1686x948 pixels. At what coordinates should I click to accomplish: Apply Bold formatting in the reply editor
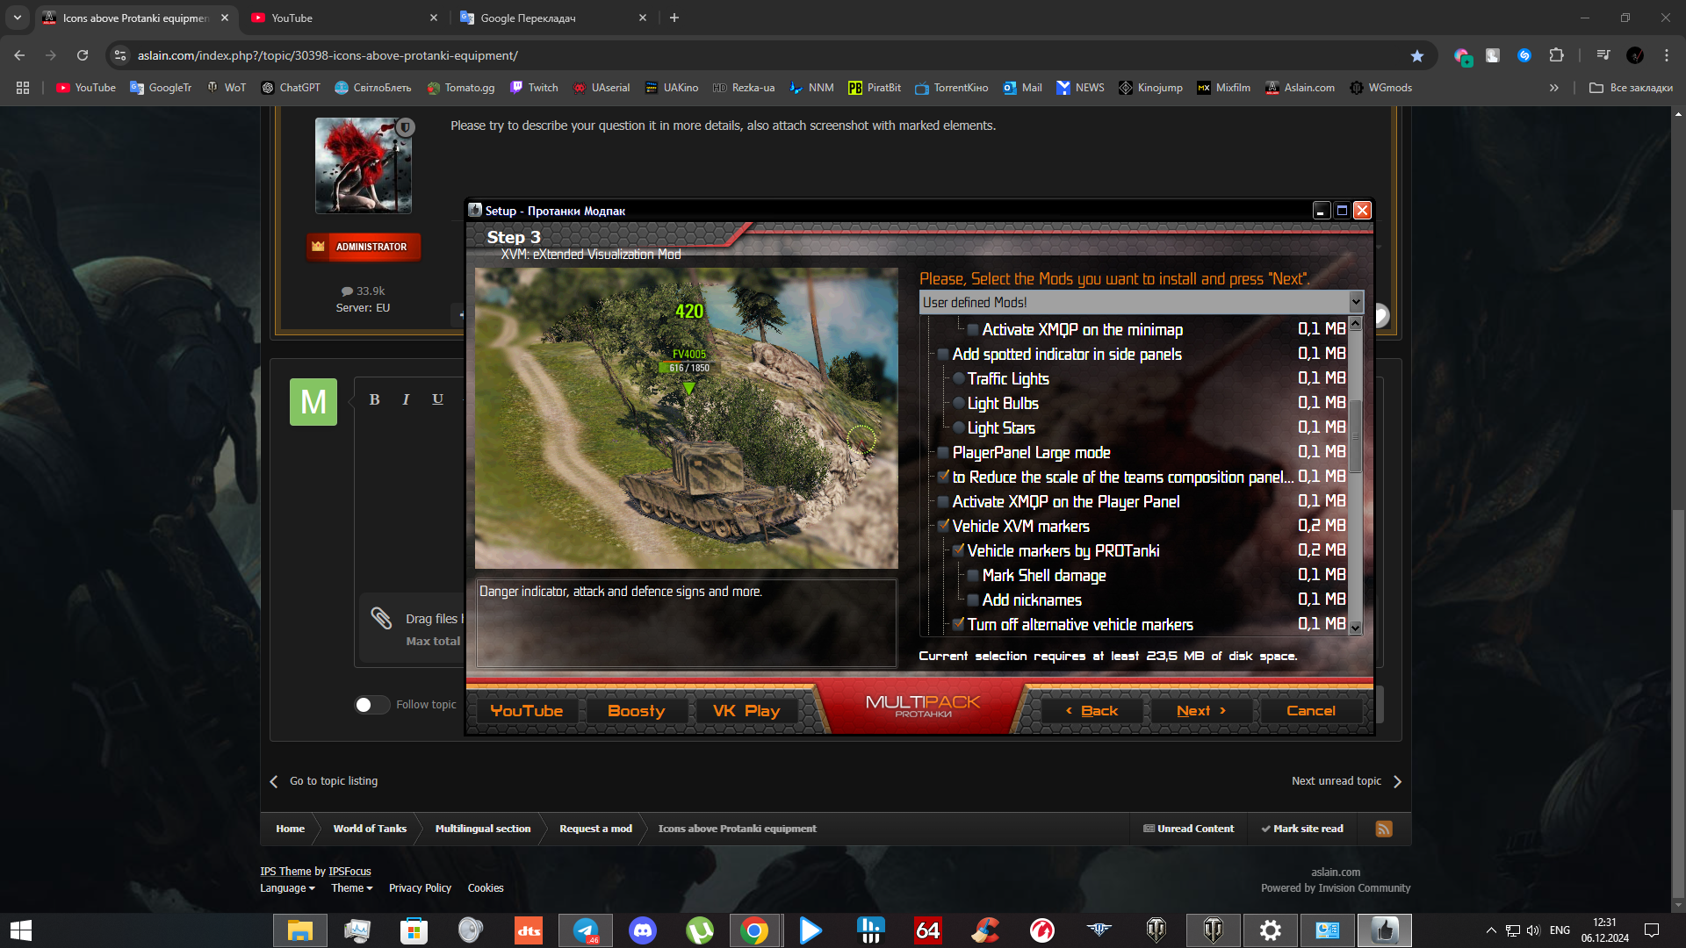pos(374,399)
